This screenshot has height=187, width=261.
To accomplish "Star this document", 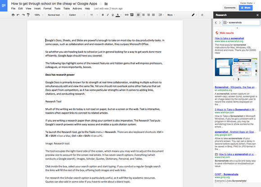I will [101, 4].
